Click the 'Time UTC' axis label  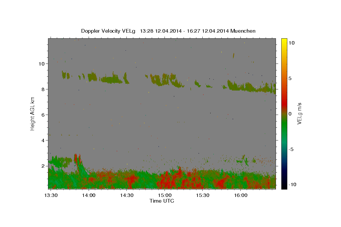coord(162,201)
